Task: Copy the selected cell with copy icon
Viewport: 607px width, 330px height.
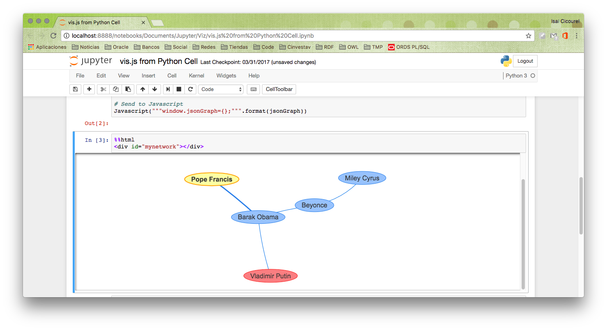Action: pos(115,89)
